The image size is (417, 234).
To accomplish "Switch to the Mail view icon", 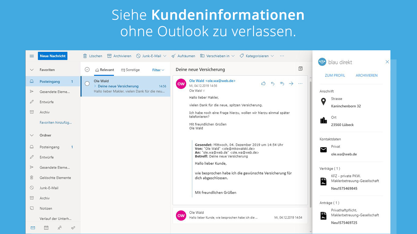I will pos(33,228).
